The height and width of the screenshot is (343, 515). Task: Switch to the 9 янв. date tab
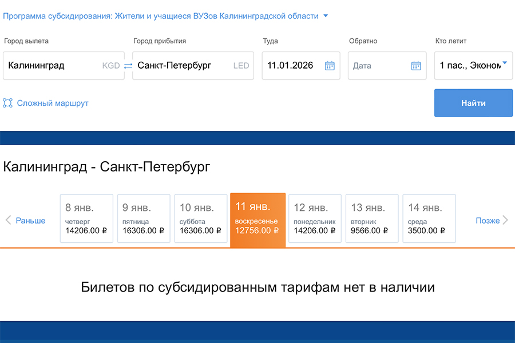(143, 218)
